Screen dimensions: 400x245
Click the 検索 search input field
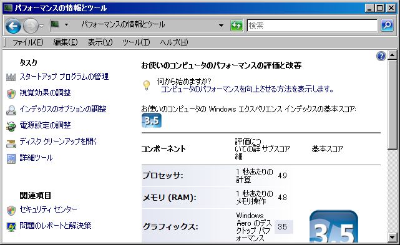click(x=312, y=25)
